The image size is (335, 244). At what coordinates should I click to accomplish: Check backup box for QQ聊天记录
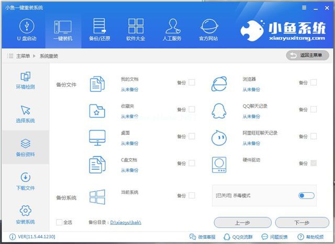coord(314,109)
